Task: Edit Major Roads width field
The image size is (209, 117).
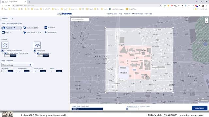Action: coord(21,71)
